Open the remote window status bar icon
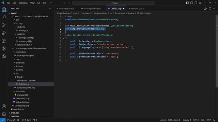The height and width of the screenshot is (122, 218). point(3,120)
